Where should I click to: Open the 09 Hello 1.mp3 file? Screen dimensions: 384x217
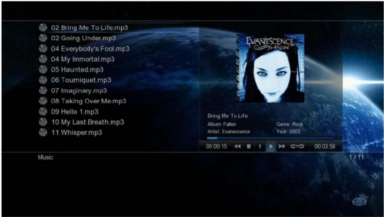(75, 112)
